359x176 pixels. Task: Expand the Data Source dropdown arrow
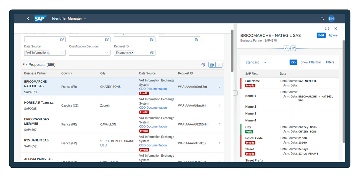click(x=62, y=53)
